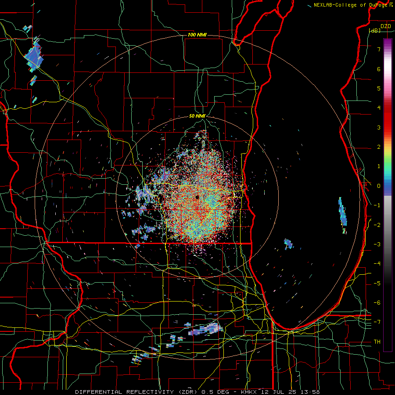
Task: Click the 1 value on the ZDR scale
Action: [x=379, y=166]
